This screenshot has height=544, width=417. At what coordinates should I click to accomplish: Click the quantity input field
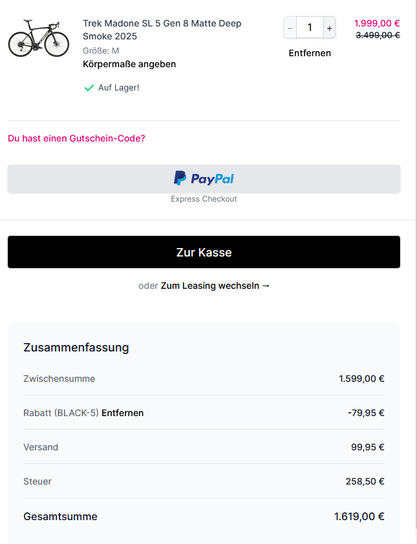pyautogui.click(x=310, y=28)
